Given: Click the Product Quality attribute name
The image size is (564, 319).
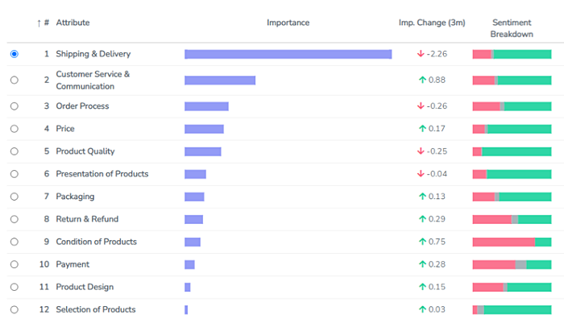Looking at the screenshot, I should coord(85,151).
